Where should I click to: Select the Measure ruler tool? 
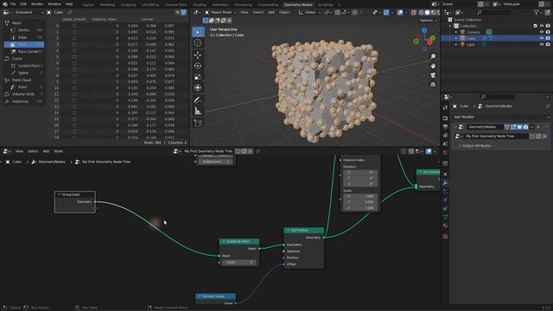(198, 111)
